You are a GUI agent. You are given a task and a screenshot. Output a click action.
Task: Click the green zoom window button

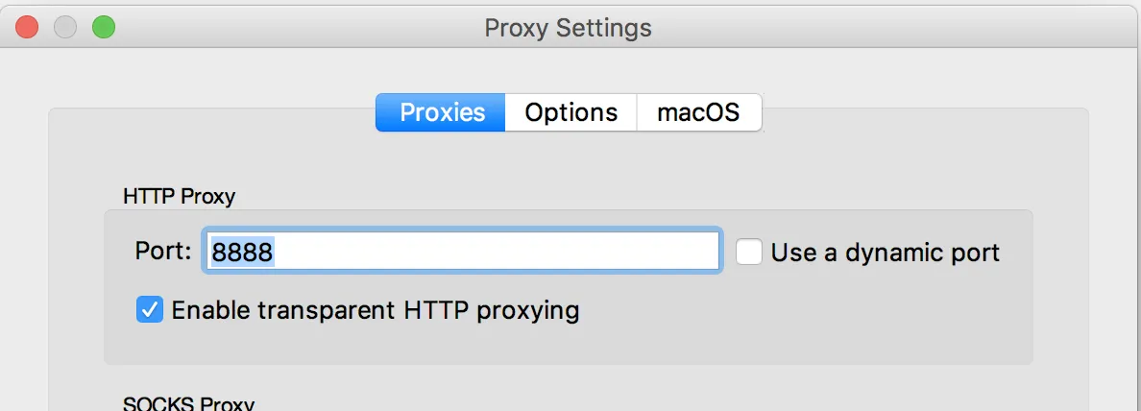click(103, 27)
